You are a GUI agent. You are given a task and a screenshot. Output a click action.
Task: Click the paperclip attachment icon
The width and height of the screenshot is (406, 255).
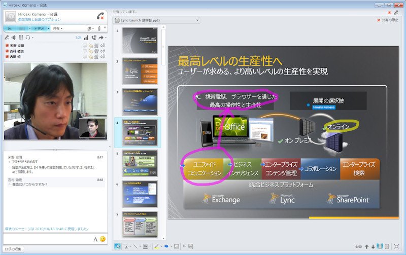99,28
